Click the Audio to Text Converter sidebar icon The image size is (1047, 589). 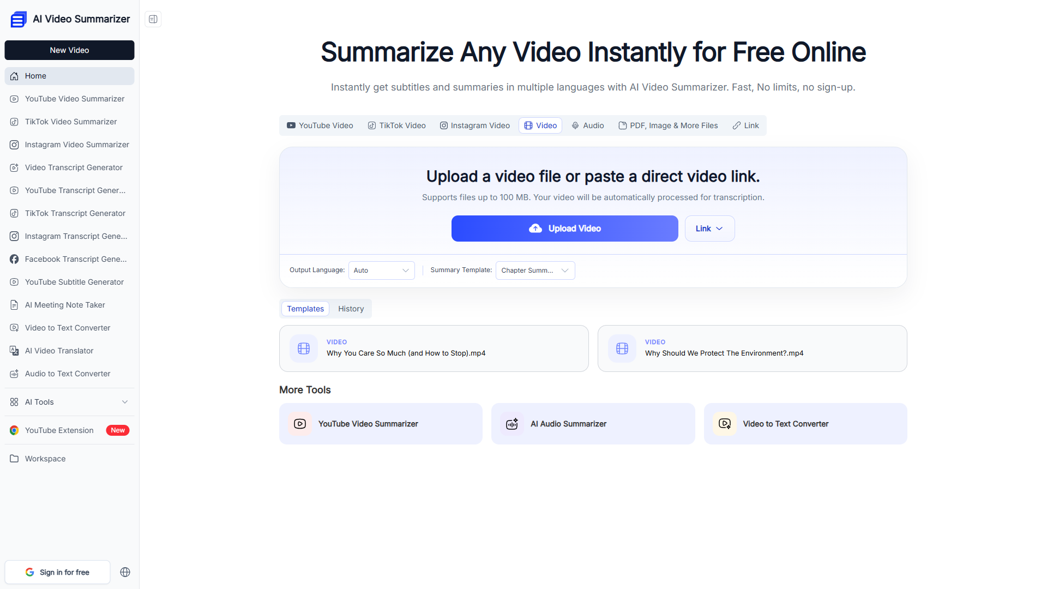[14, 374]
